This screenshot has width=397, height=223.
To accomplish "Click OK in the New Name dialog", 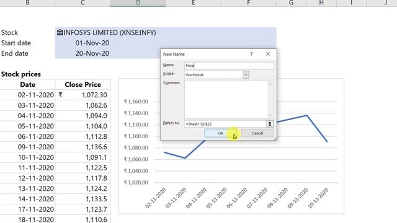I will 221,133.
